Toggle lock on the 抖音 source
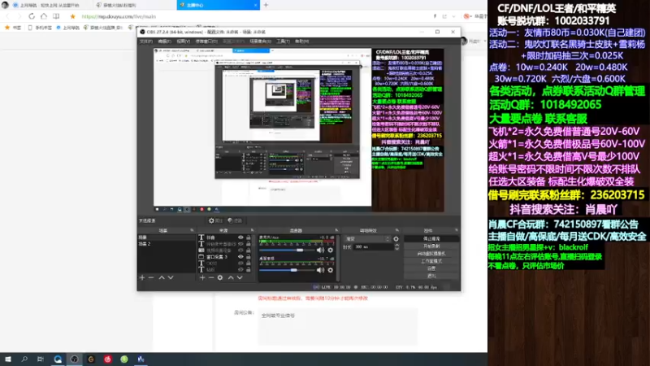The height and width of the screenshot is (366, 650). [249, 237]
